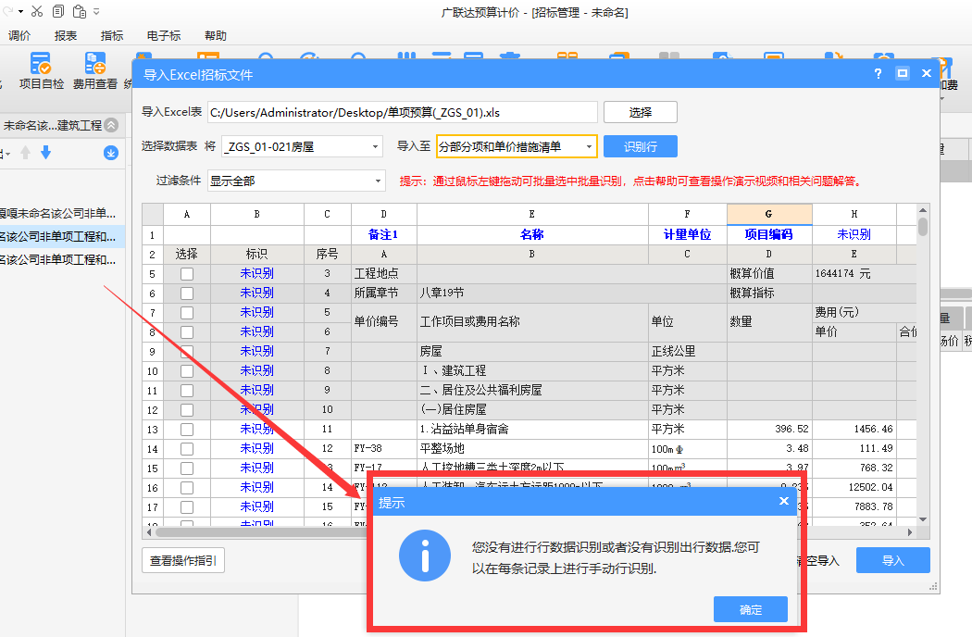
Task: Open the 帮助 menu
Action: coord(216,36)
